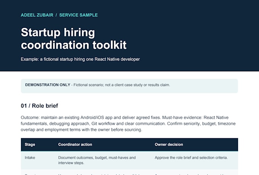259x175 pixels.
Task: Click the Outcome paragraph under Role brief
Action: tap(128, 124)
